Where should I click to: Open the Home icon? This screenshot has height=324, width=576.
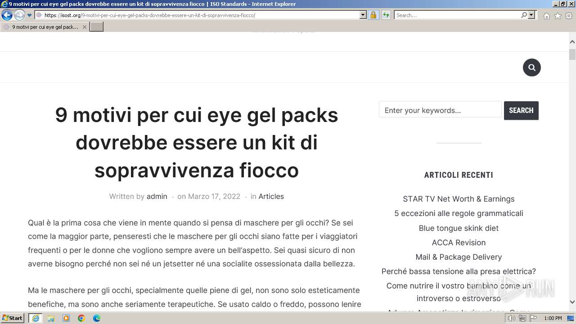pos(546,16)
